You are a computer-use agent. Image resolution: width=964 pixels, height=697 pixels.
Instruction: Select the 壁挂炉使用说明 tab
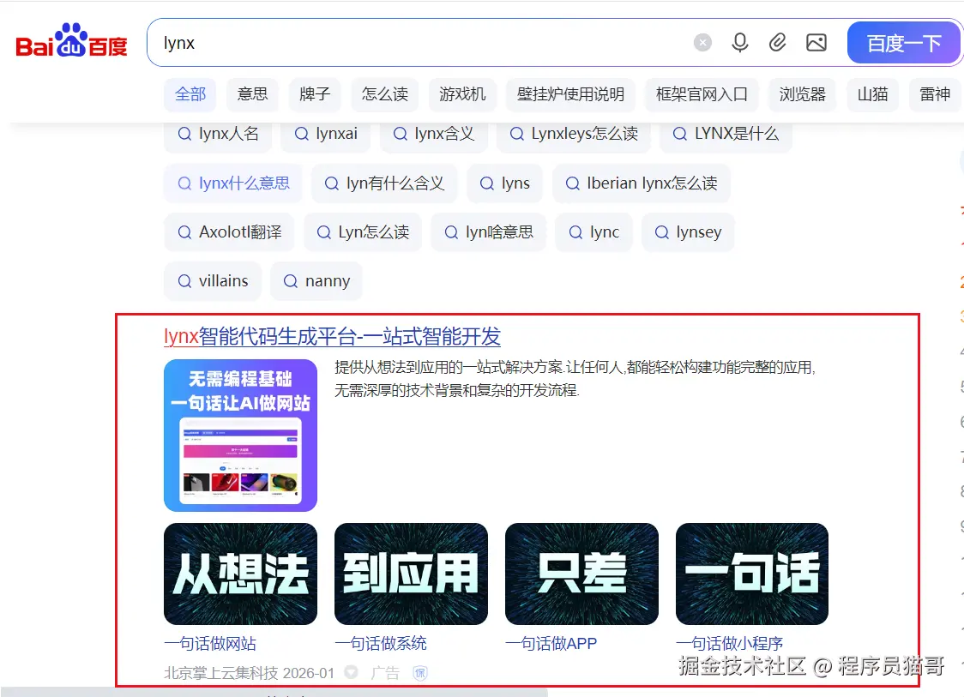(x=570, y=94)
